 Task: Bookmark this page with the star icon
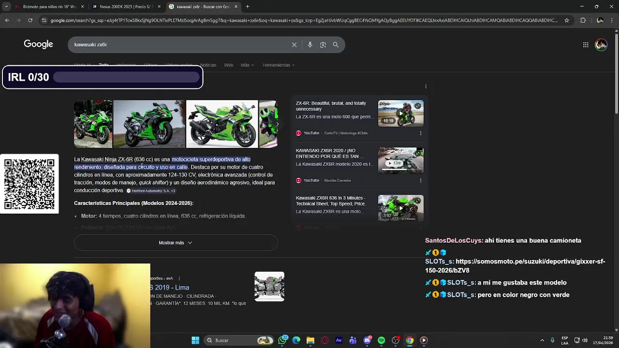567,20
